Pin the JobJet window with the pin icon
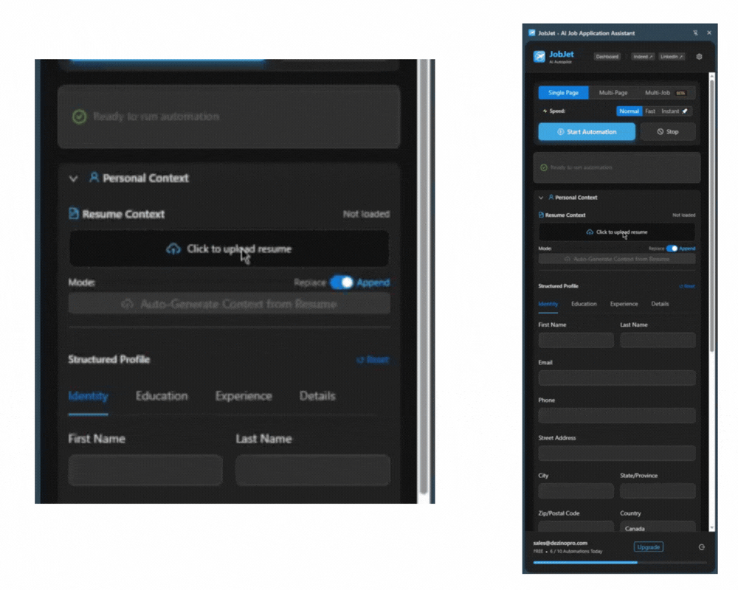Screen dimensions: 738x590 (695, 33)
